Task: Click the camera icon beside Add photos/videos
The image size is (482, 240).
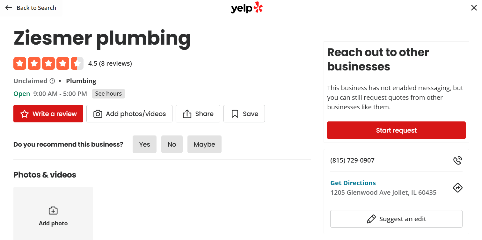Action: 97,113
